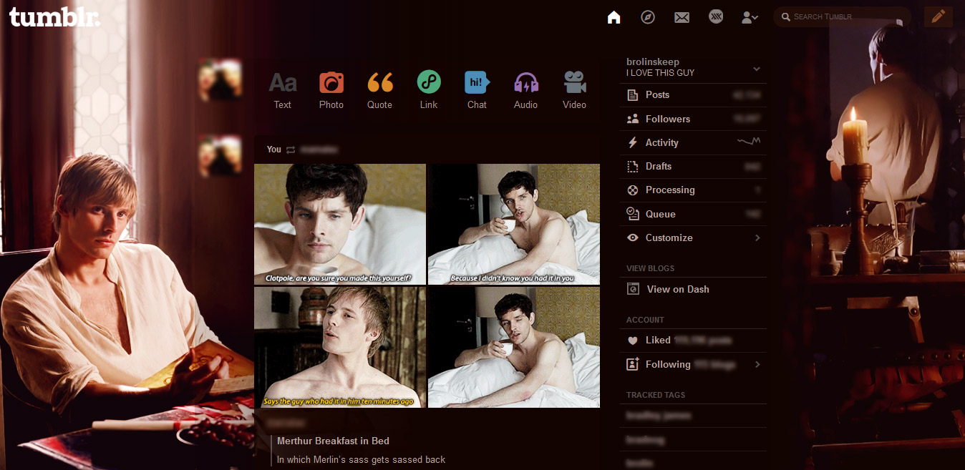Open the Account person menu
Screen dimensions: 965x470
coord(750,17)
